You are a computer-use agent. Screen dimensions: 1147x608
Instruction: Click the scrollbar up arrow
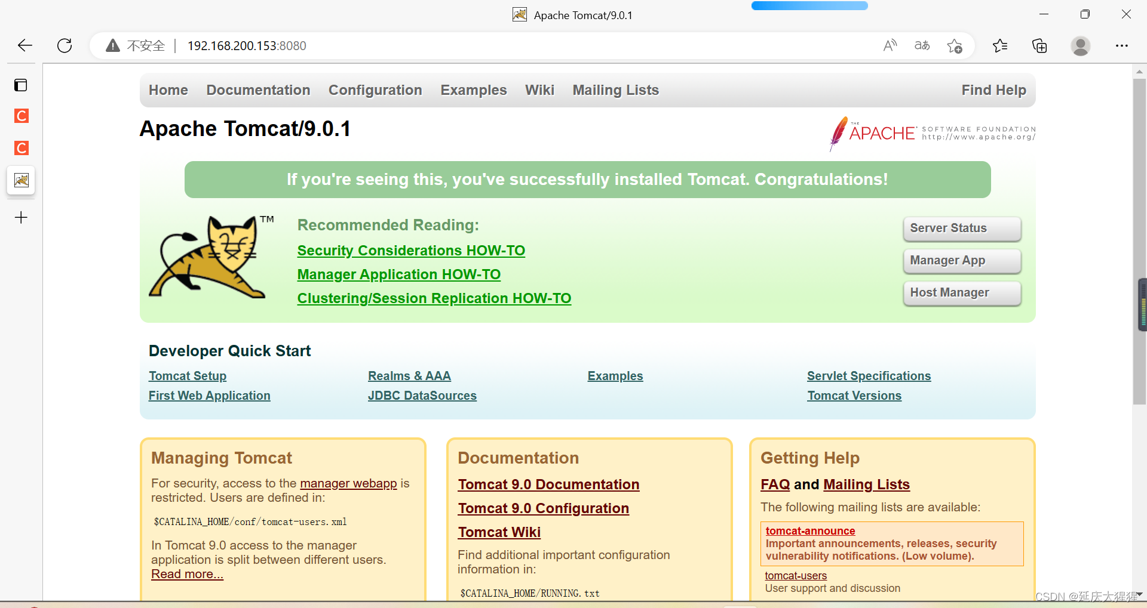(1139, 72)
